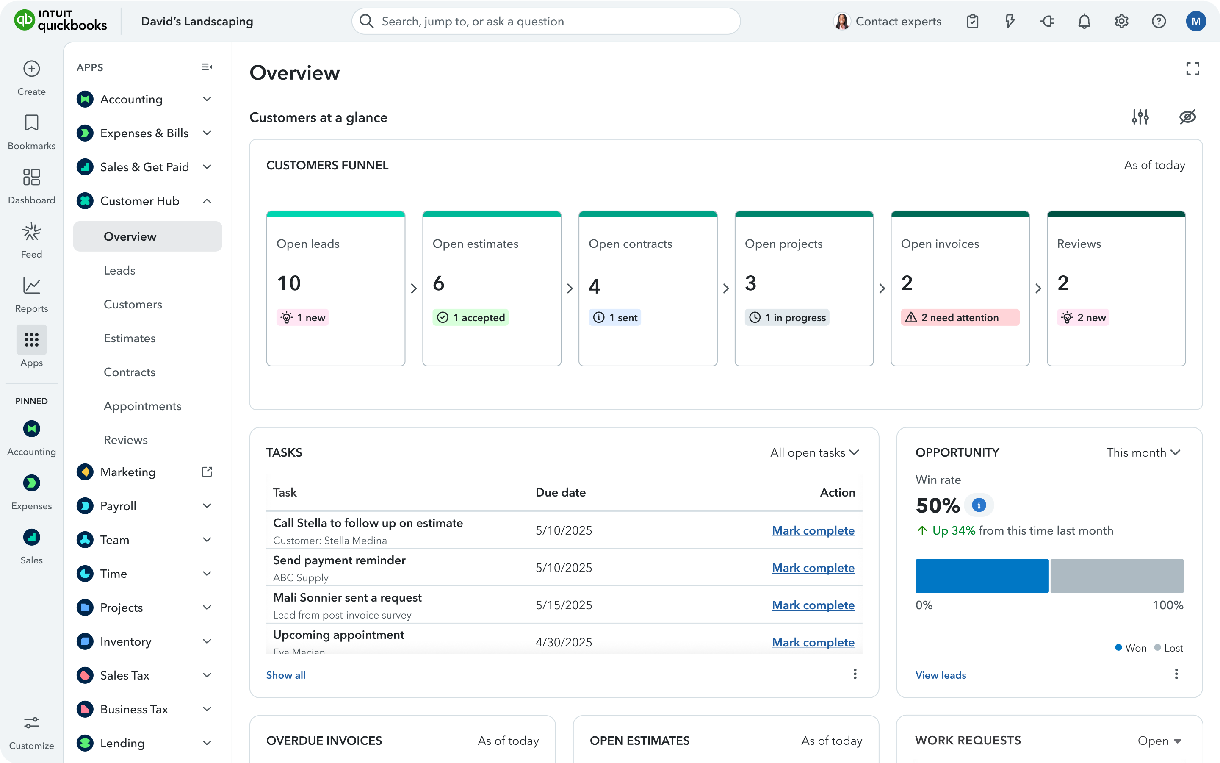The image size is (1220, 763).
Task: Open the This month dropdown in Opportunity
Action: pyautogui.click(x=1143, y=452)
